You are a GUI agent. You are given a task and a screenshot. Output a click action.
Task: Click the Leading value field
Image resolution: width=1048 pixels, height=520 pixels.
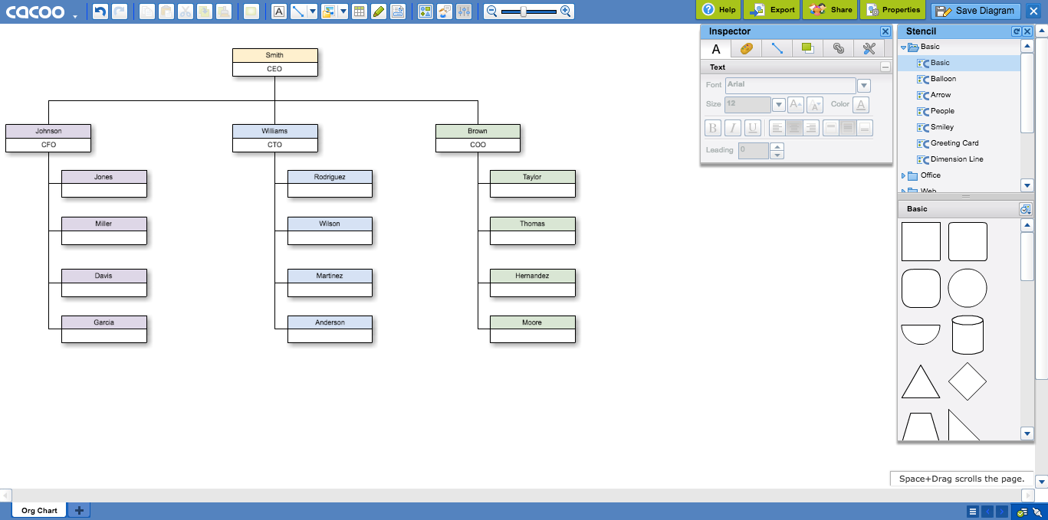click(x=753, y=150)
